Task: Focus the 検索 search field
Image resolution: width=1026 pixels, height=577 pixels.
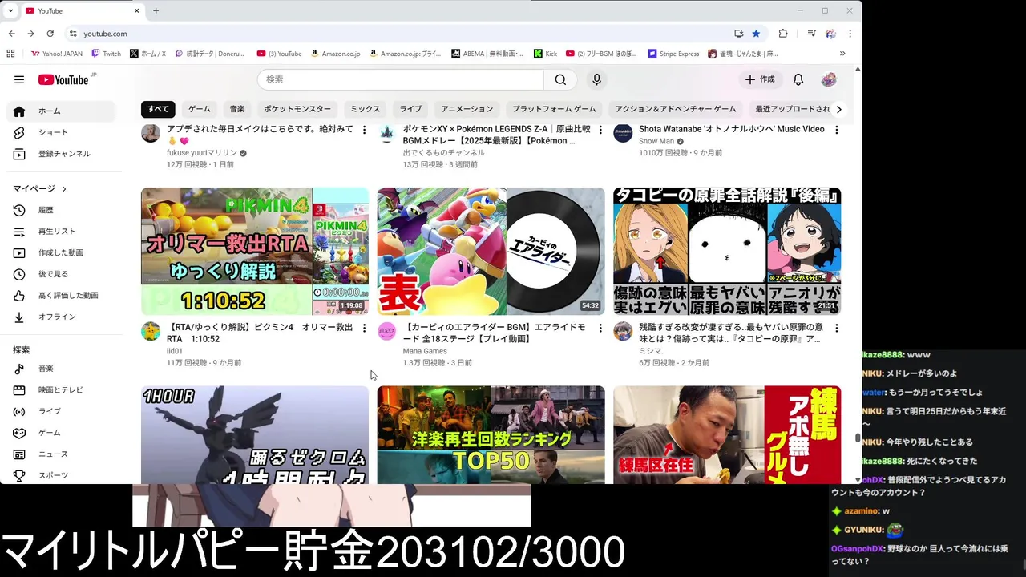Action: [x=401, y=79]
